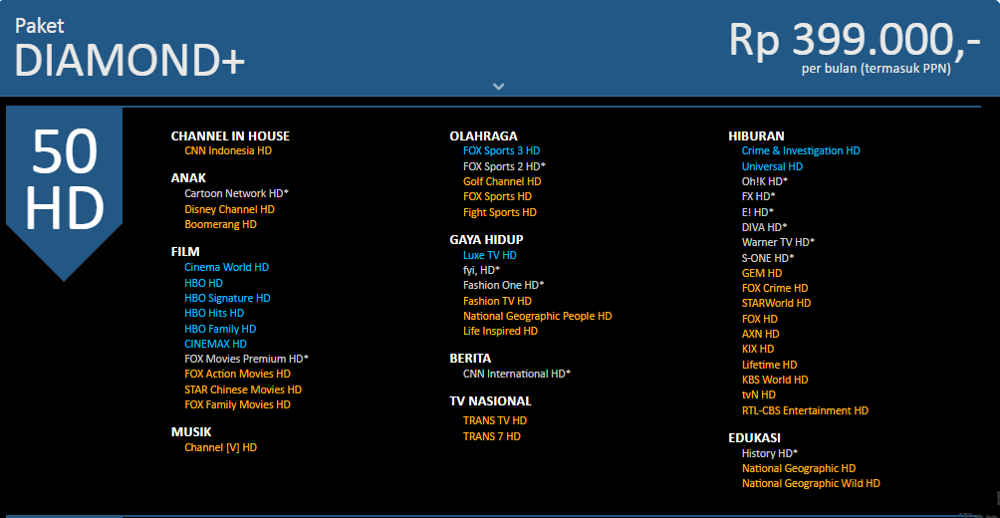Click FOX Action Movies HD
1000x518 pixels.
tap(237, 374)
